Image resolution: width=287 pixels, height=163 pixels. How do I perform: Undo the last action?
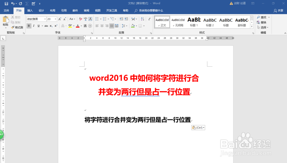pos(13,3)
